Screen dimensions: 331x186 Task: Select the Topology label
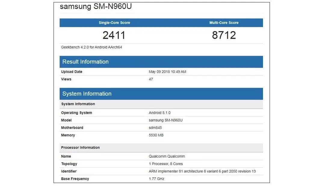pyautogui.click(x=69, y=164)
